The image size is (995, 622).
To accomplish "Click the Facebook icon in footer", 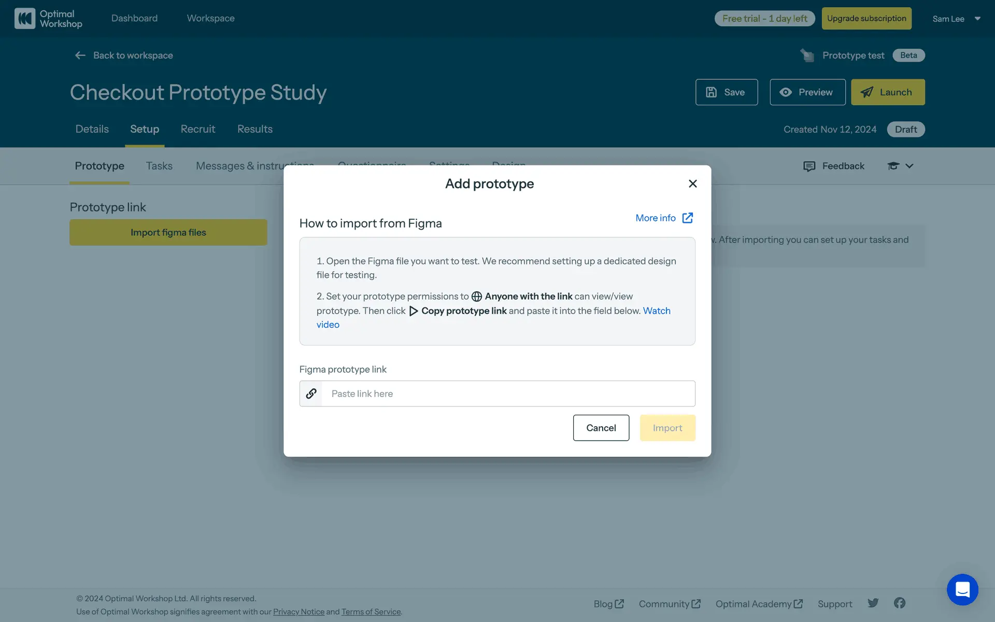I will pyautogui.click(x=900, y=603).
